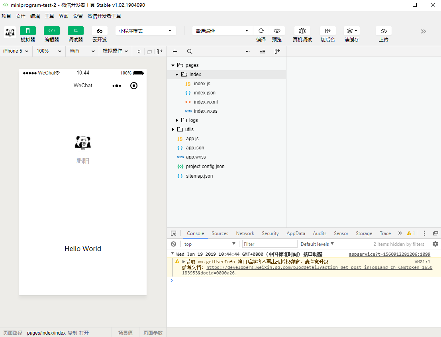Image resolution: width=441 pixels, height=337 pixels.
Task: Open the 文件 menu
Action: (21, 16)
